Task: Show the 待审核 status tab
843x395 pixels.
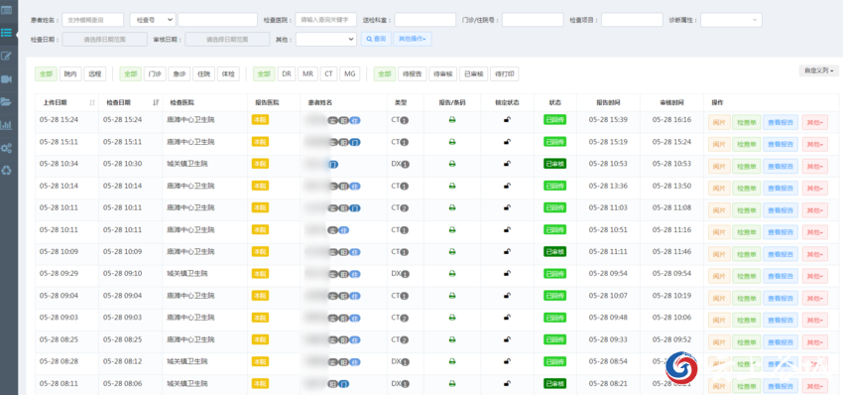Action: (443, 74)
